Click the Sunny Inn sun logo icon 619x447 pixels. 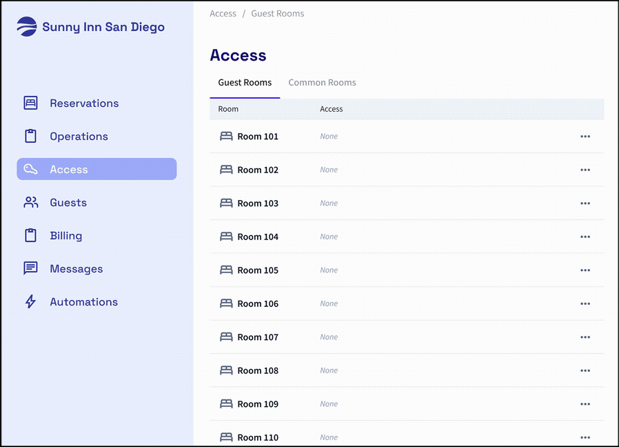tap(27, 27)
